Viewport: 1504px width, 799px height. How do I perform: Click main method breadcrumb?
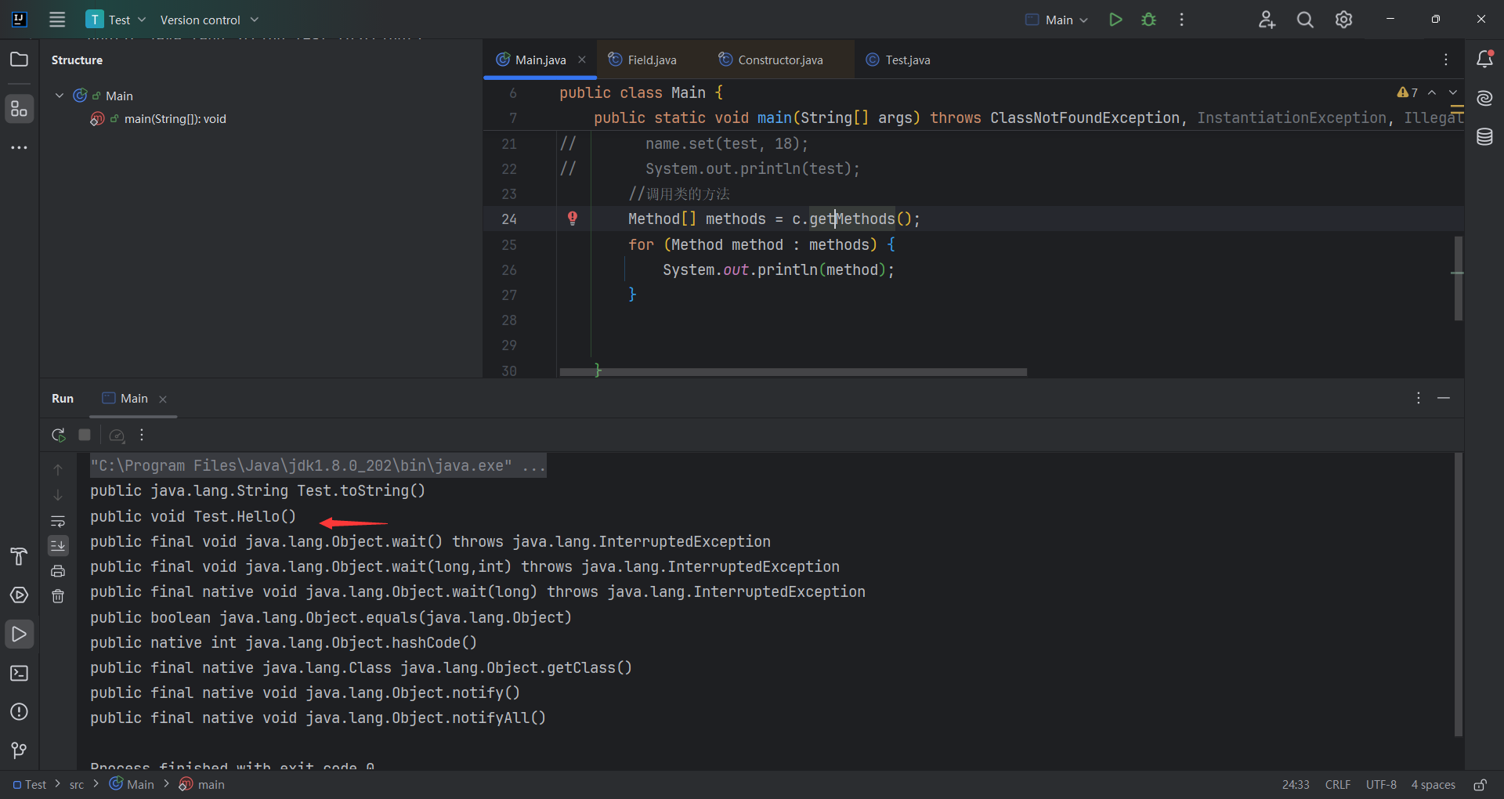point(202,784)
